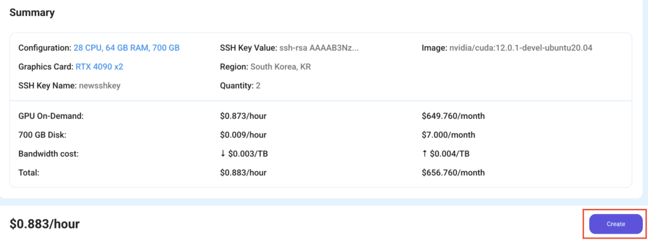Click the large $0.883/hour price beside Create

tap(45, 224)
